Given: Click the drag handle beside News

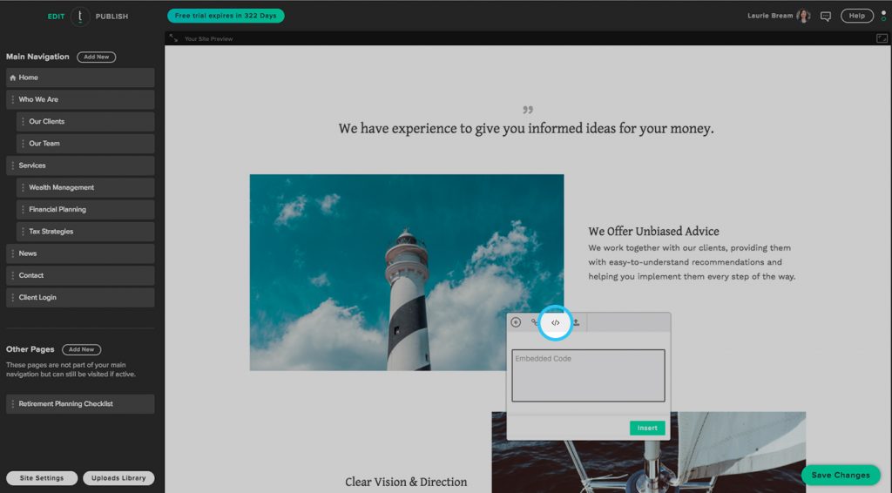Looking at the screenshot, I should pyautogui.click(x=12, y=253).
